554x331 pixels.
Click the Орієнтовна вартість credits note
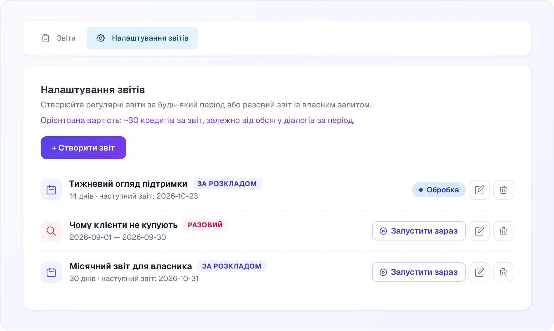198,121
